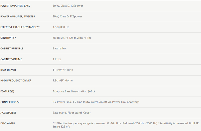Click the 11 cm/4½" cone value

pyautogui.click(x=63, y=70)
